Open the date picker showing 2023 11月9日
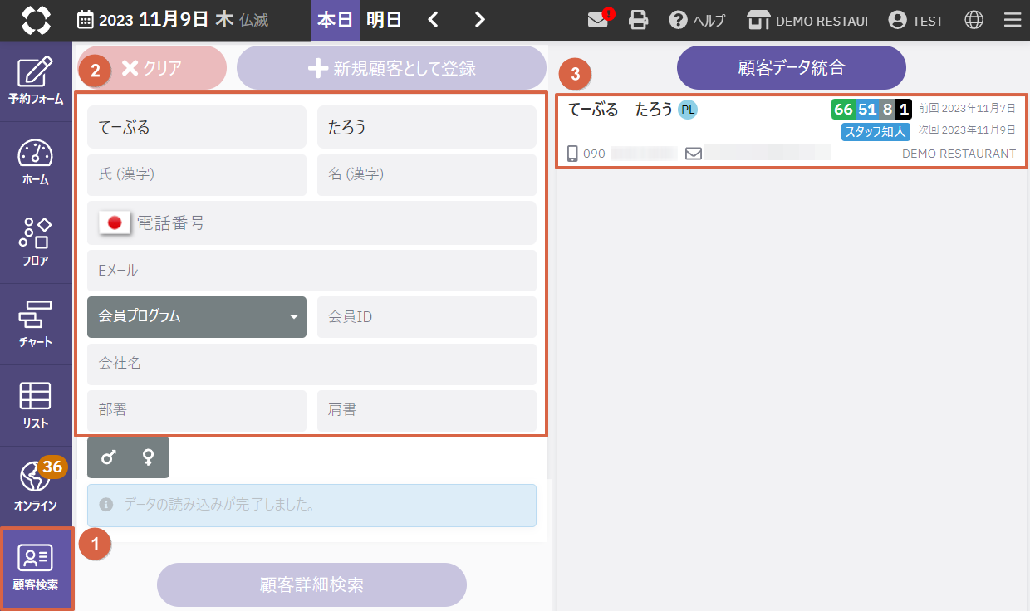1030x611 pixels. (x=141, y=20)
